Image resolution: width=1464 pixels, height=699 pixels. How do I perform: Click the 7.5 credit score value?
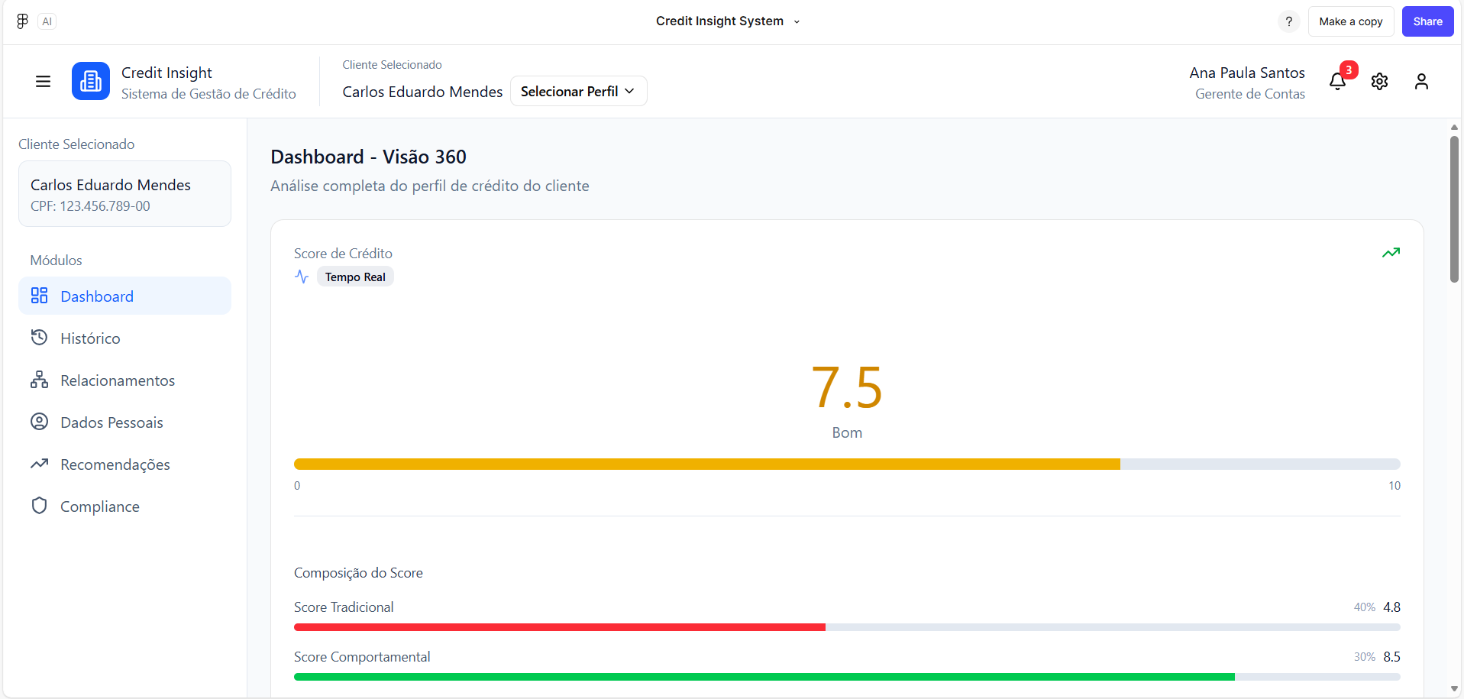click(846, 388)
